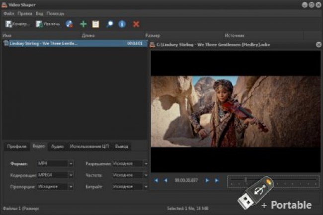
Task: Click the magnifying glass toolbar icon
Action: (109, 24)
